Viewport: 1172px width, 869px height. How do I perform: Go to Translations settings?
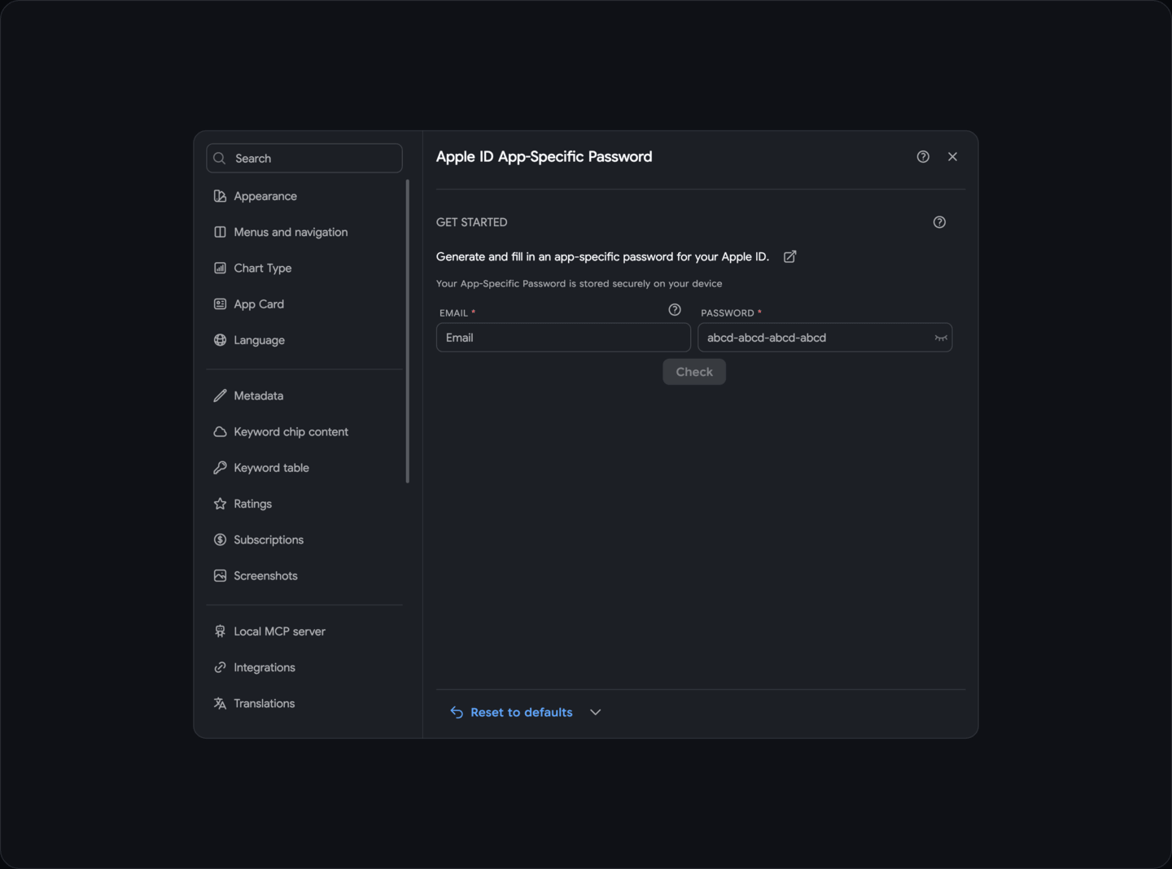(x=304, y=703)
